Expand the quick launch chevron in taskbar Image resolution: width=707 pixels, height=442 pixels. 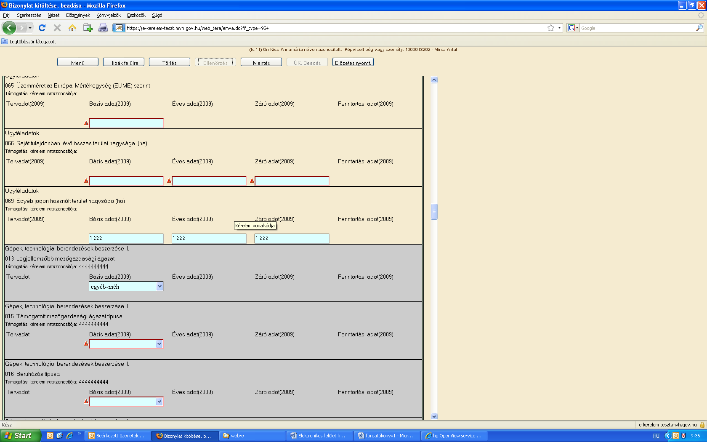pyautogui.click(x=79, y=434)
